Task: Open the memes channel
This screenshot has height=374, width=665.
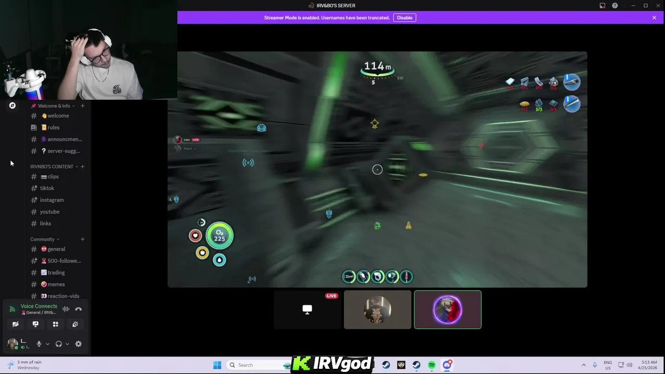Action: tap(57, 285)
